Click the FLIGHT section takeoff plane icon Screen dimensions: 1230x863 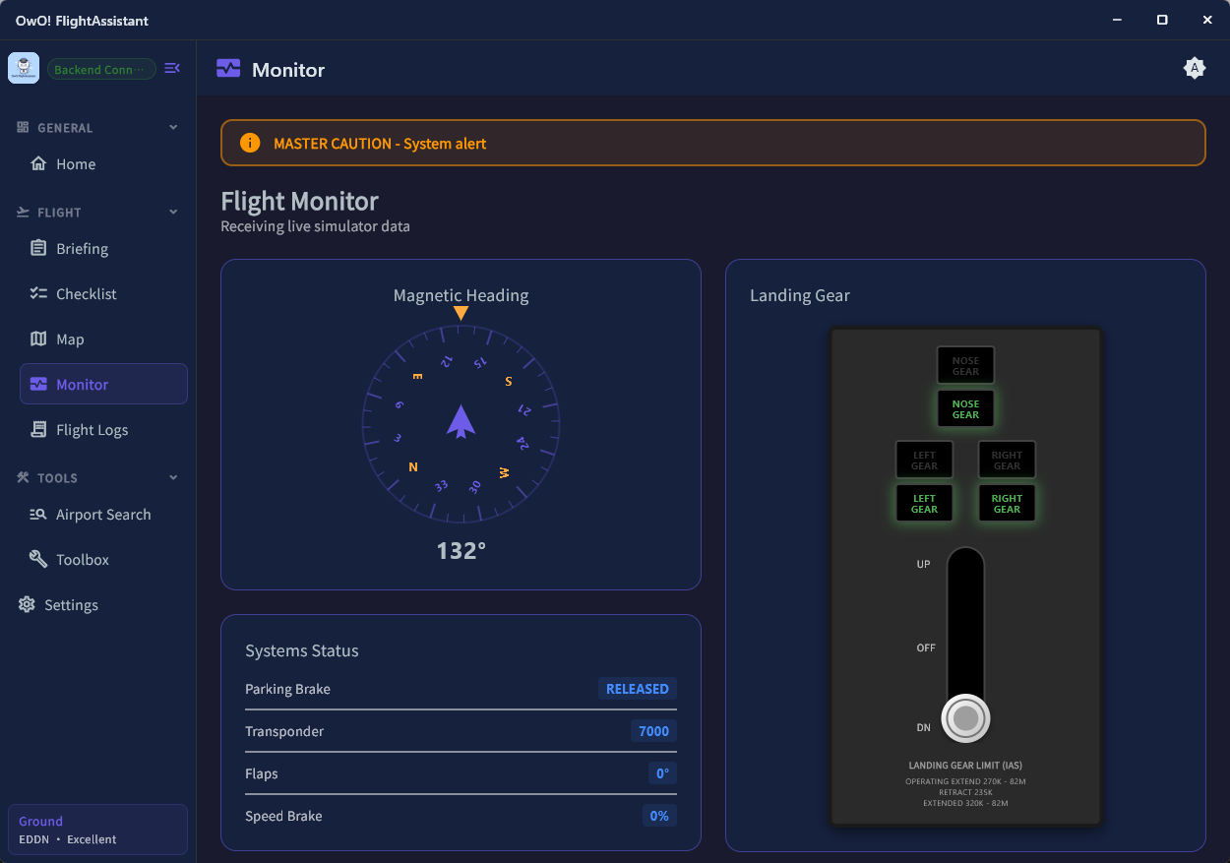point(24,212)
